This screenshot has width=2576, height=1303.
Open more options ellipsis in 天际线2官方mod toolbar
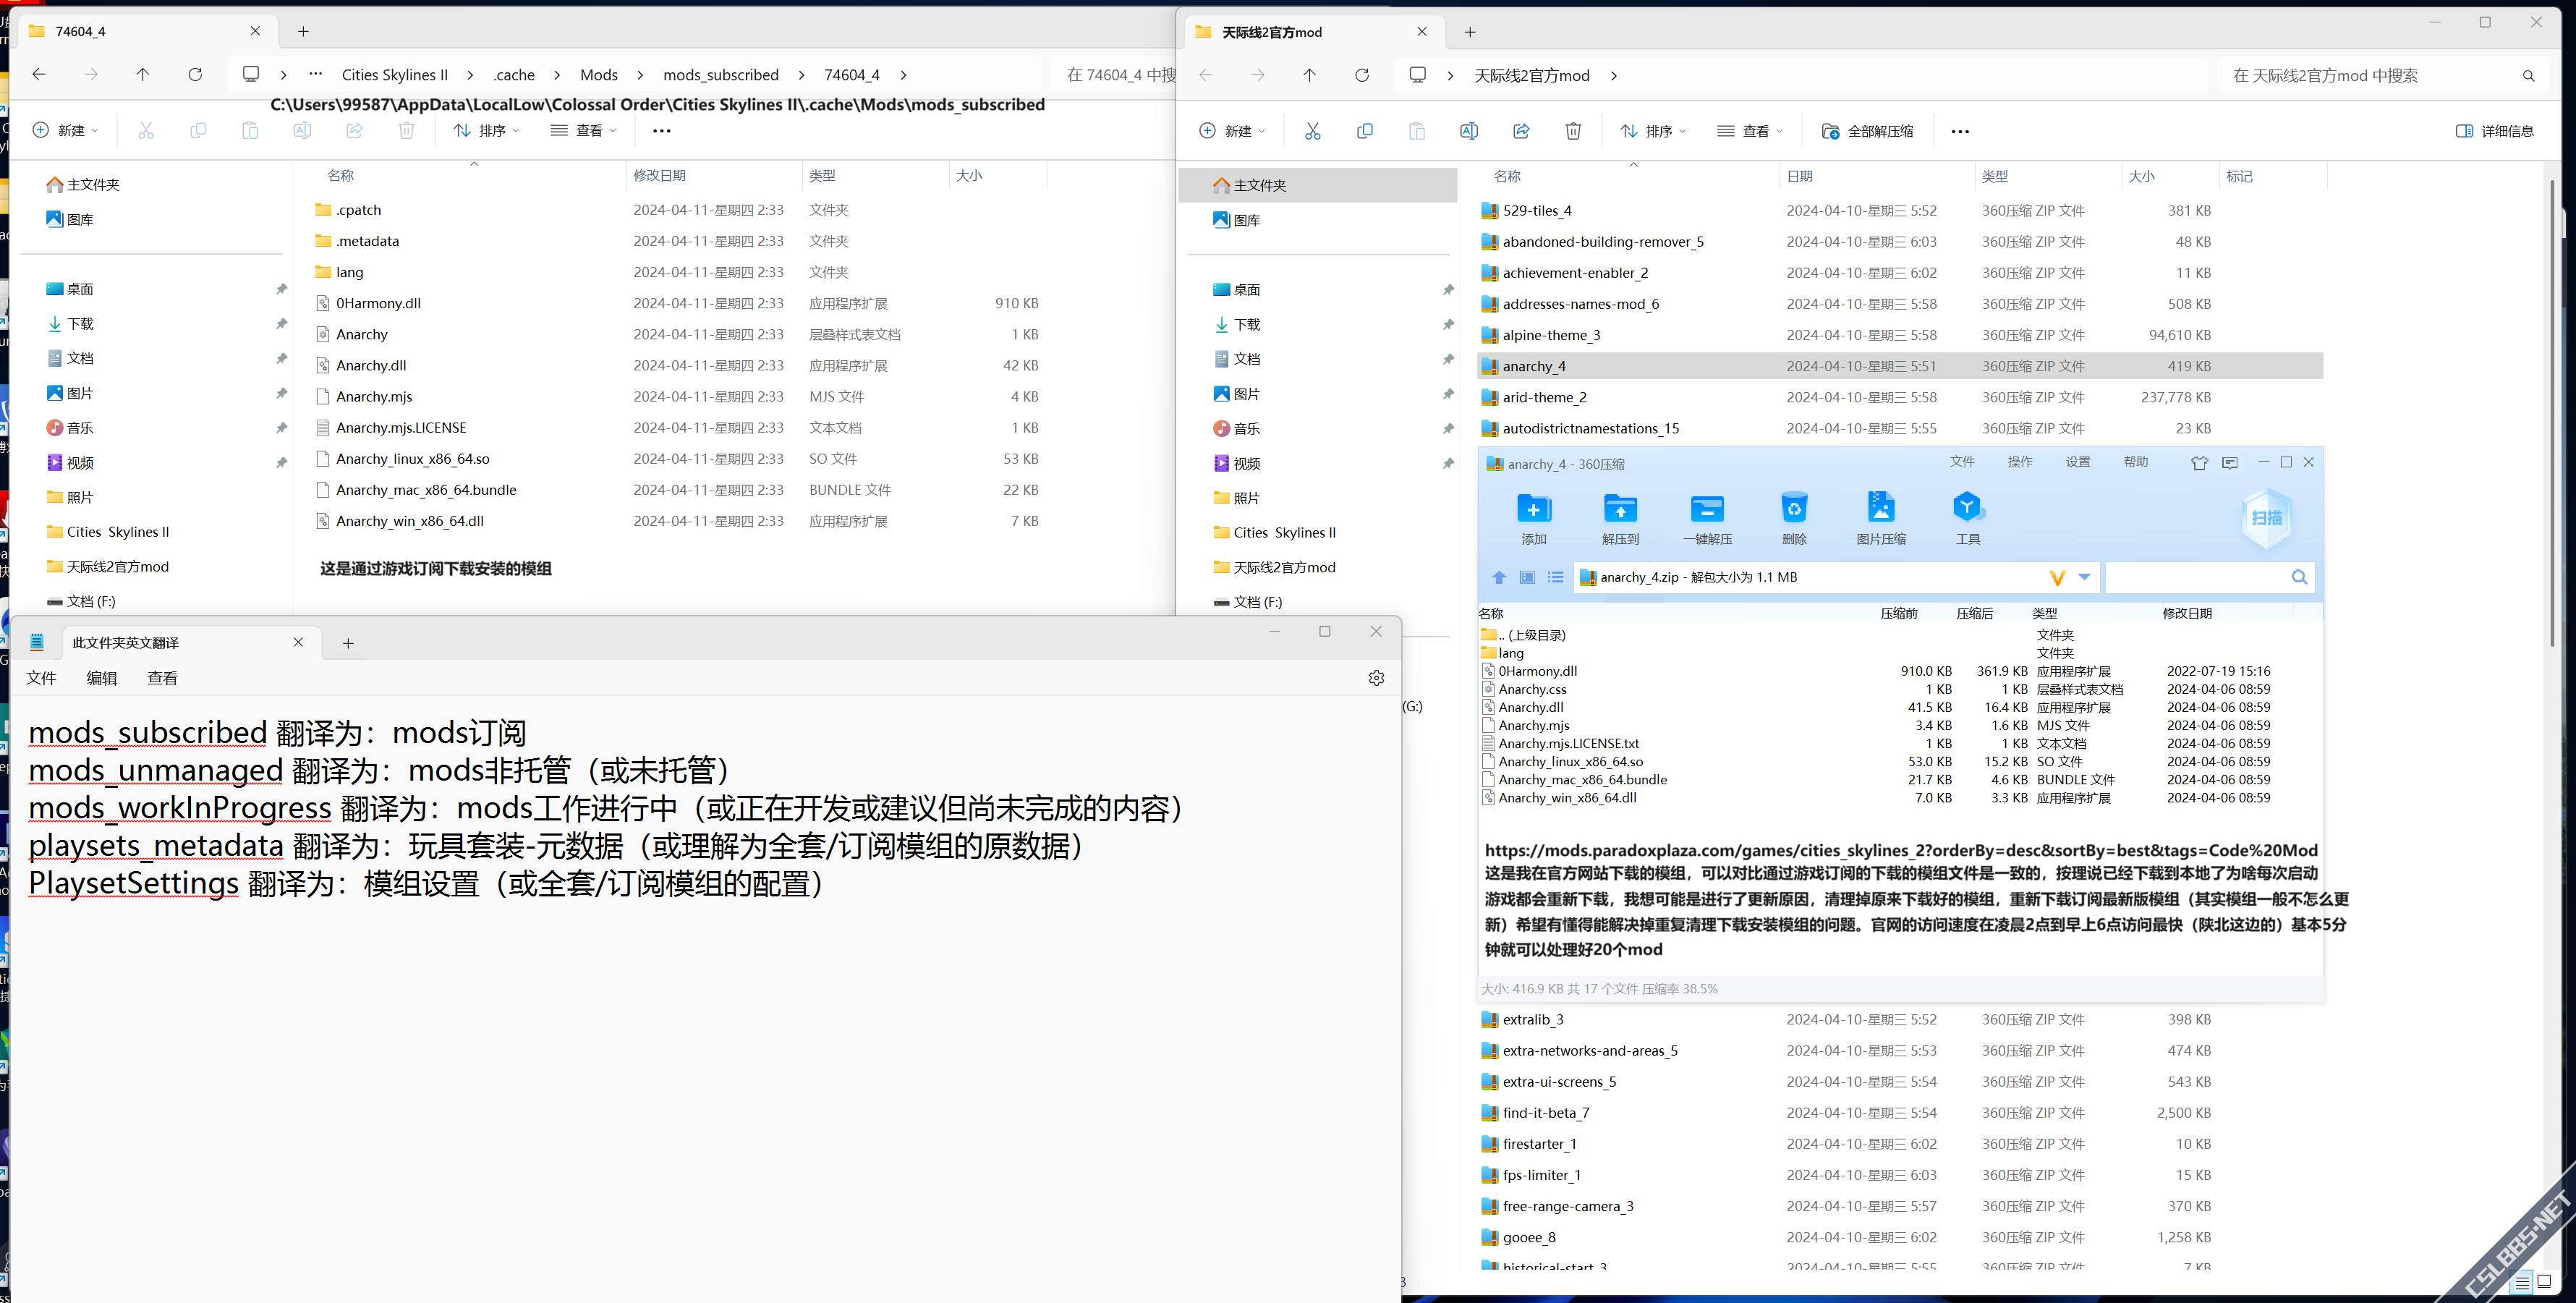coord(1960,131)
